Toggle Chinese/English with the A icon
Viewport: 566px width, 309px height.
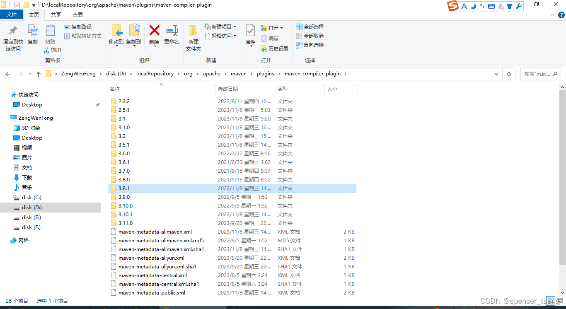click(464, 6)
